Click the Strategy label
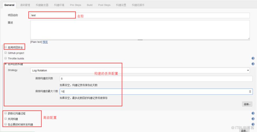 pyautogui.click(x=13, y=70)
